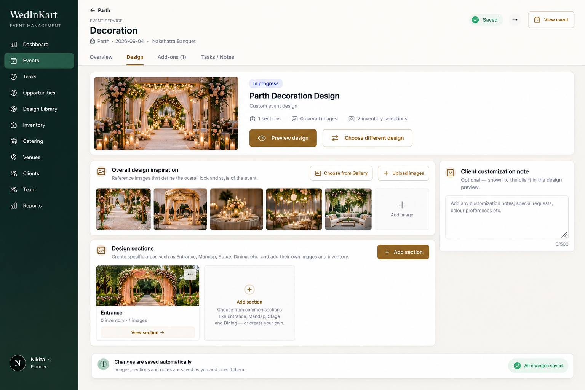Open the three-dot menu beside Saved
585x390 pixels.
point(515,20)
